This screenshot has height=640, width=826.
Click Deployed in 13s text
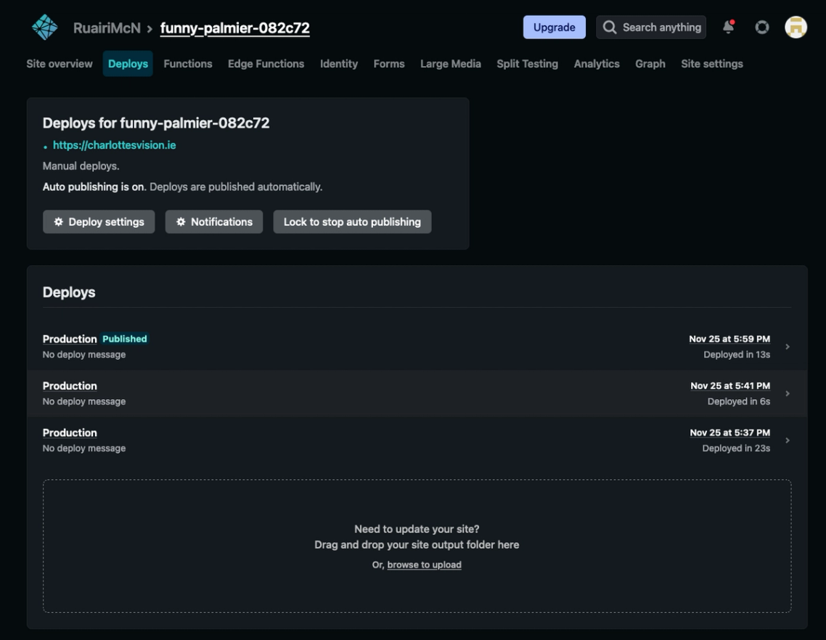[737, 355]
